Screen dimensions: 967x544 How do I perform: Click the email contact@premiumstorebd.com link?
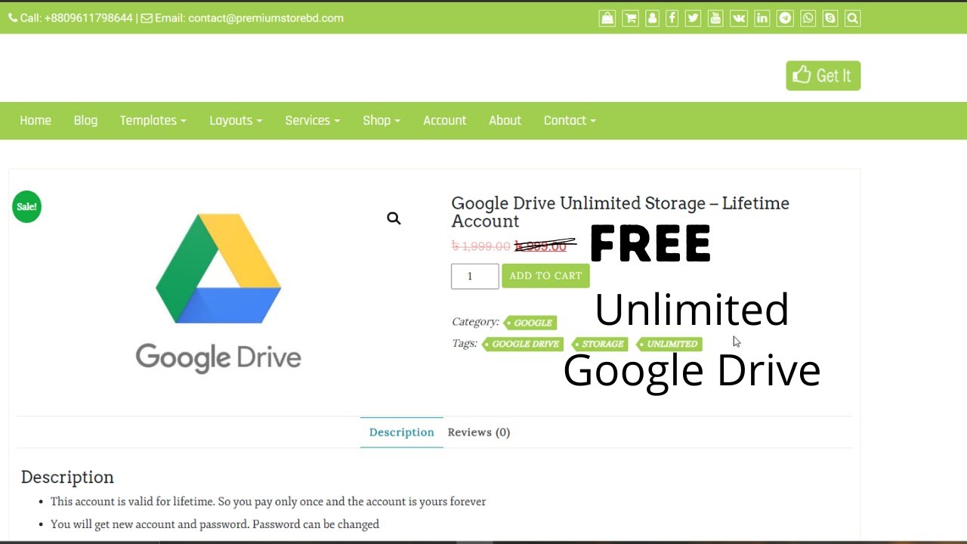point(266,18)
